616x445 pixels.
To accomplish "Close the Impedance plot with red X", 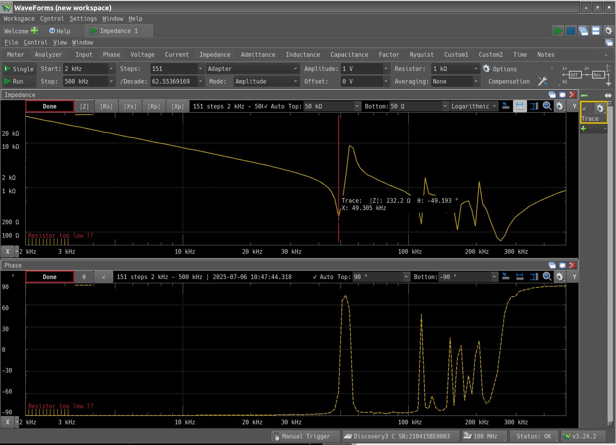I will tap(573, 95).
